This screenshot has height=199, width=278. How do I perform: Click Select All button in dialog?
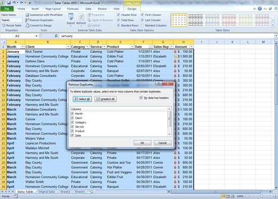[82, 99]
